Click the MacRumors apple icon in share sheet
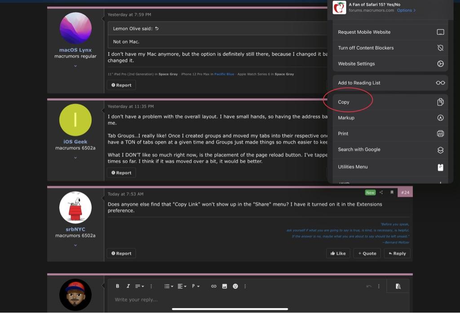 tap(340, 7)
